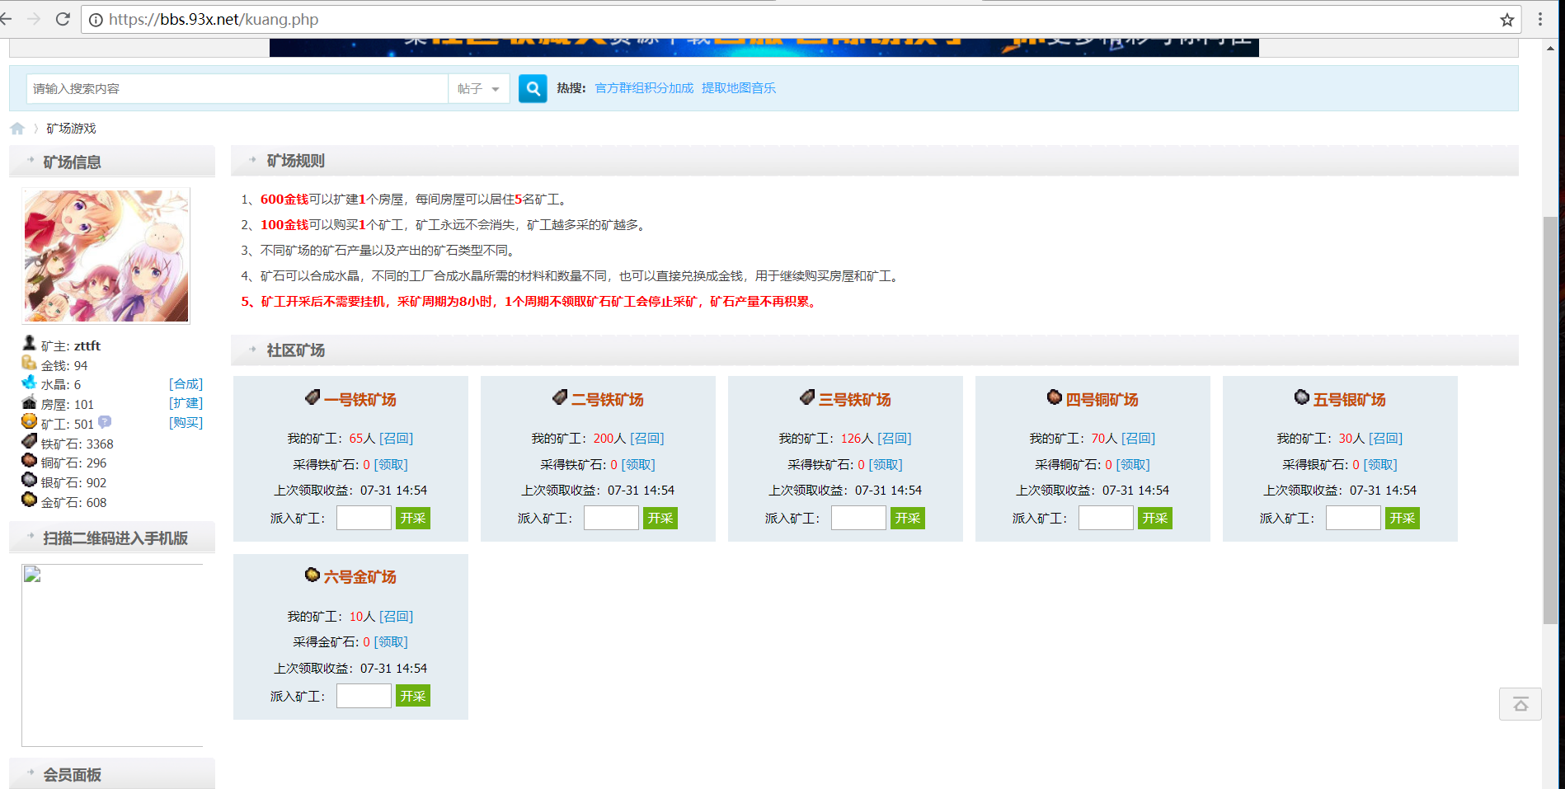1565x789 pixels.
Task: Click the back-to-top icon at bottom right
Action: coord(1521,704)
